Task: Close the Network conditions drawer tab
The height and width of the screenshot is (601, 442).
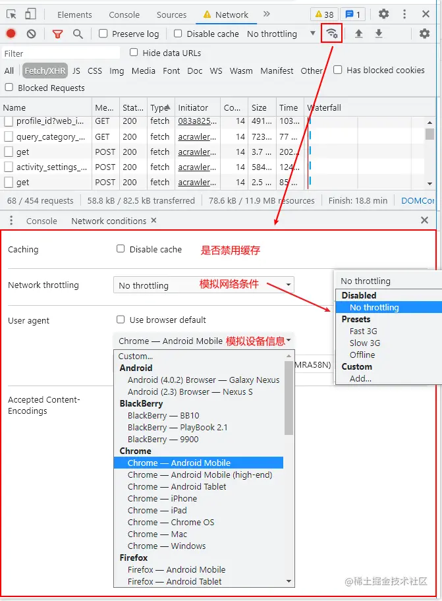Action: point(153,220)
